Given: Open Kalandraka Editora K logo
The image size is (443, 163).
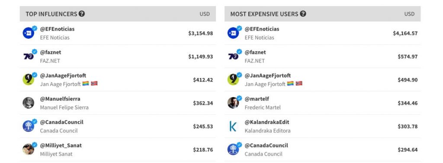Looking at the screenshot, I should (233, 126).
